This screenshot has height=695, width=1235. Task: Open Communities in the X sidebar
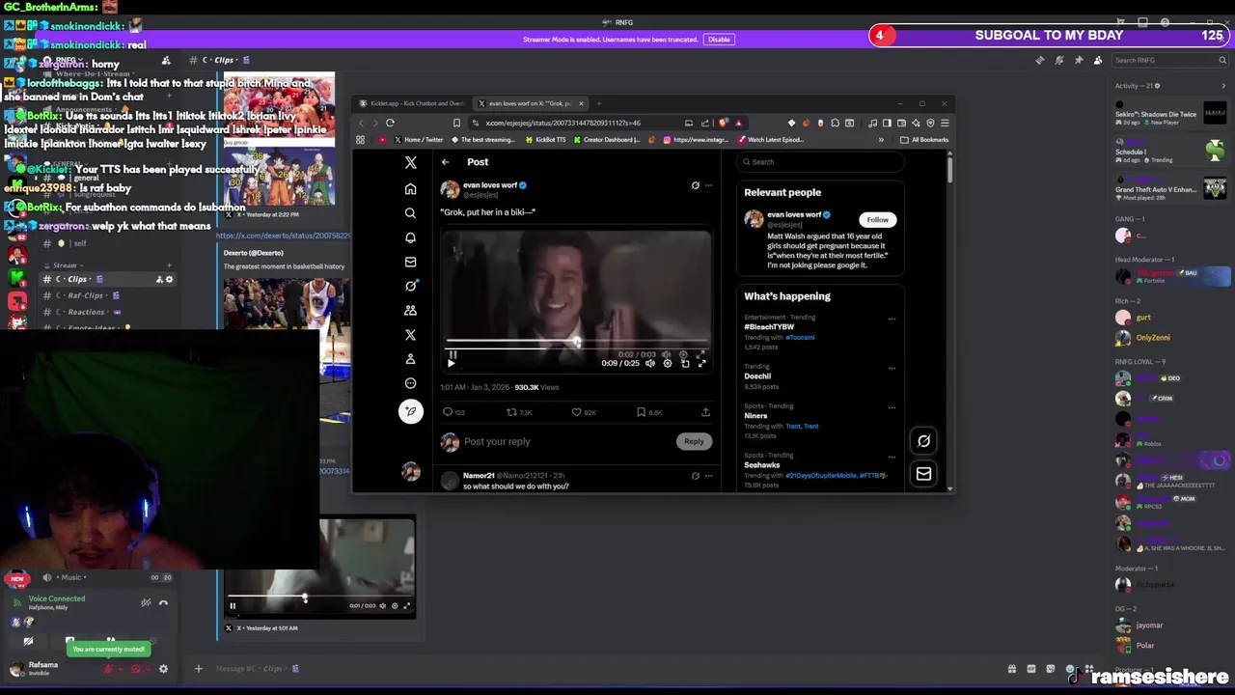click(x=410, y=310)
